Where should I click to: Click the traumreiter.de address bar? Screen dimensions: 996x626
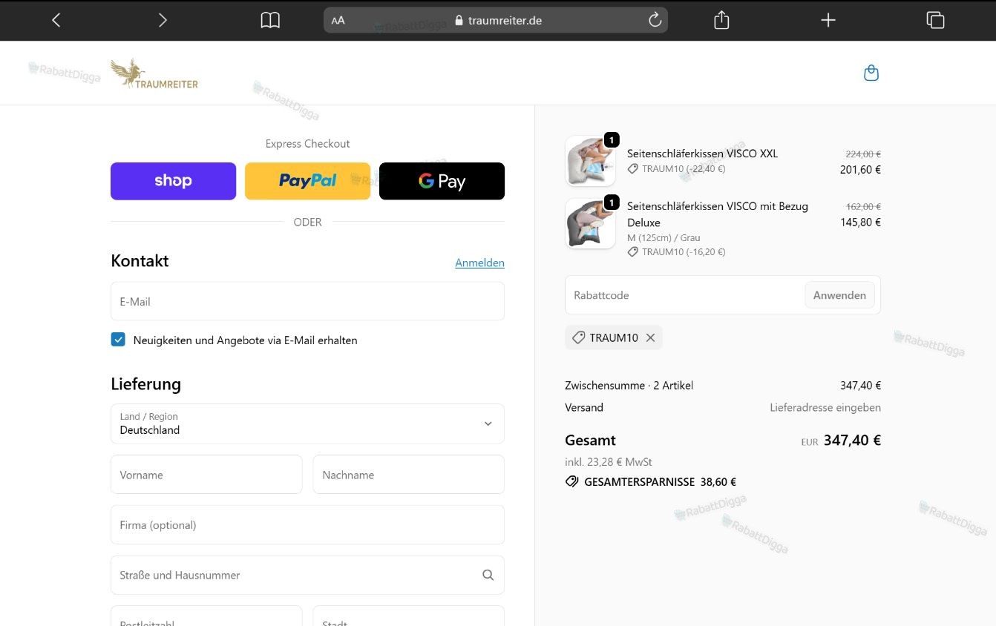496,20
